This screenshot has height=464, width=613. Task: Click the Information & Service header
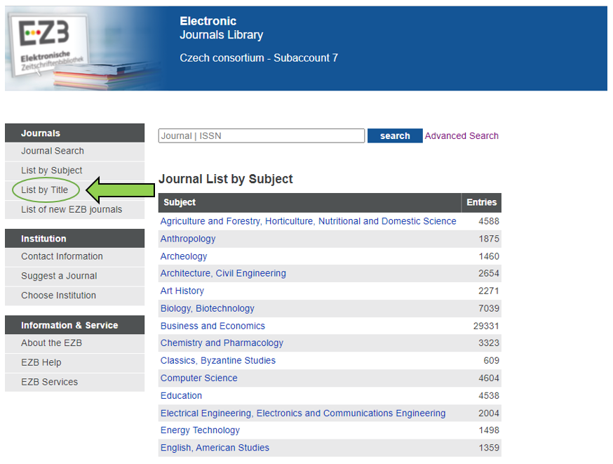pos(74,325)
